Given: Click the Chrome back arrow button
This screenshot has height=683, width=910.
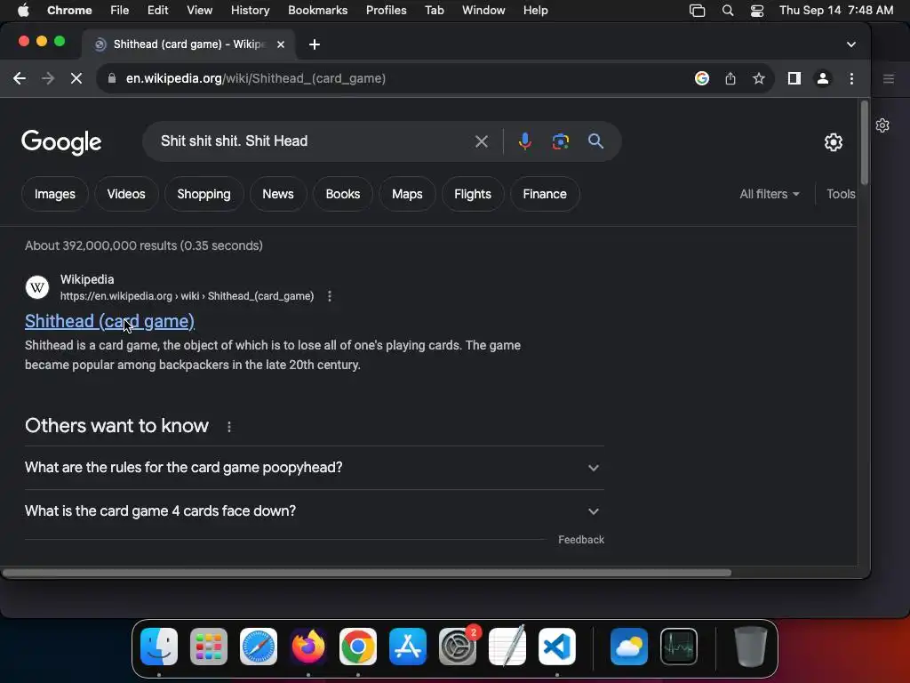Looking at the screenshot, I should [20, 78].
